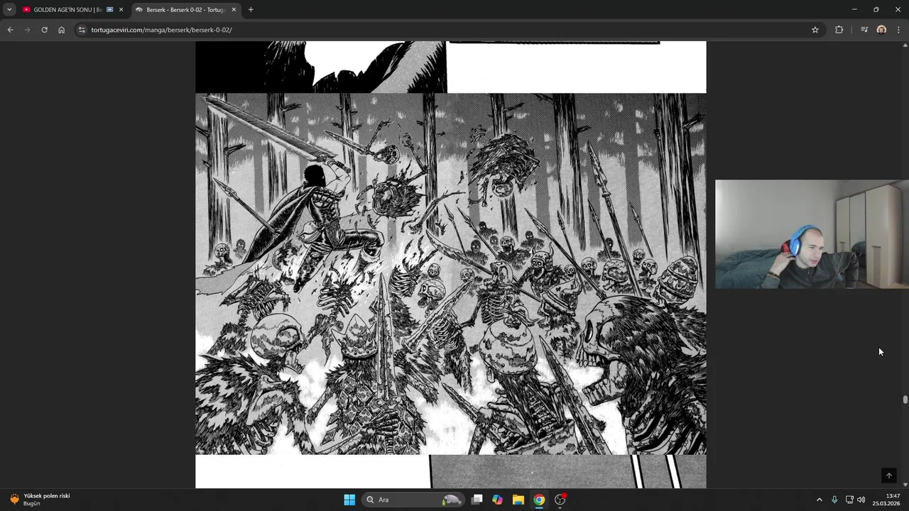
Task: Open the OBS recording app taskbar icon
Action: click(560, 500)
